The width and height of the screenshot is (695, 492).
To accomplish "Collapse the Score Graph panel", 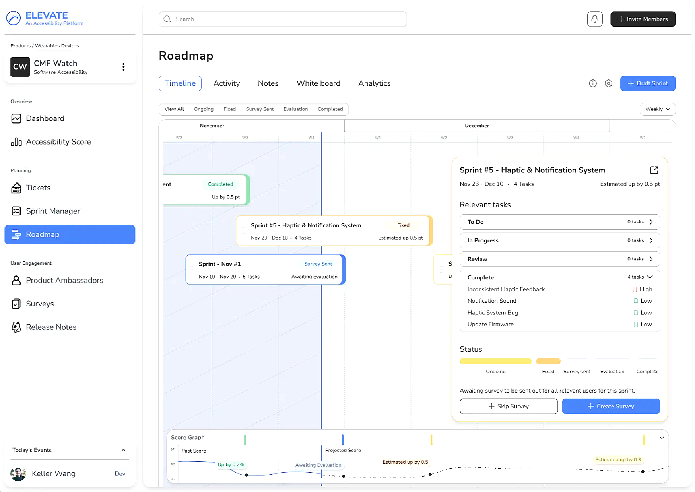I will pyautogui.click(x=662, y=438).
